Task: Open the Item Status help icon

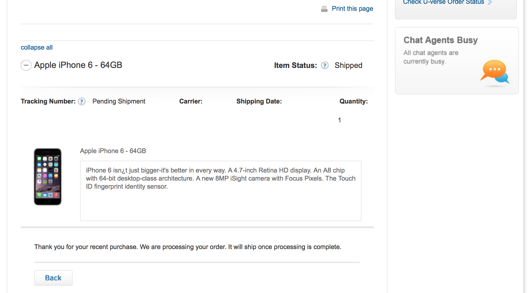Action: [x=325, y=66]
